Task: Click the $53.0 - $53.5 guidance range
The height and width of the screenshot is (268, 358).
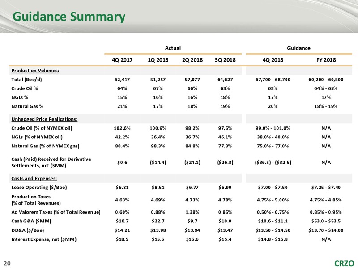Action: (326, 221)
